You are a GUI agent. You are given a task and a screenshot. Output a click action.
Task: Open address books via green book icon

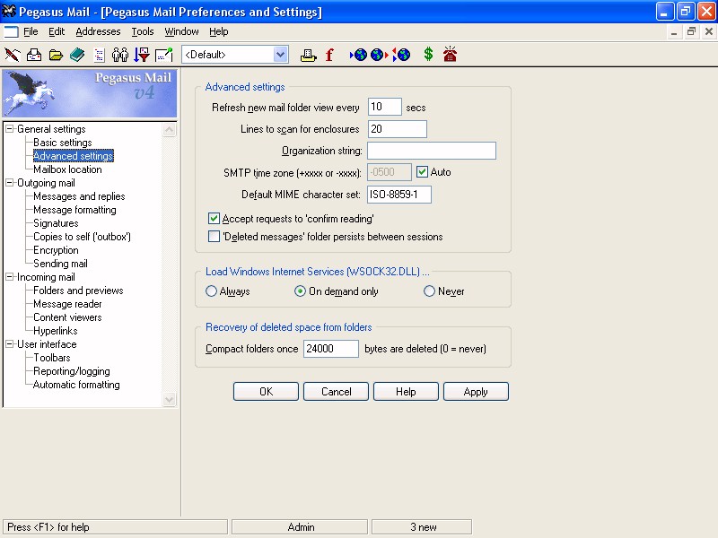(77, 55)
